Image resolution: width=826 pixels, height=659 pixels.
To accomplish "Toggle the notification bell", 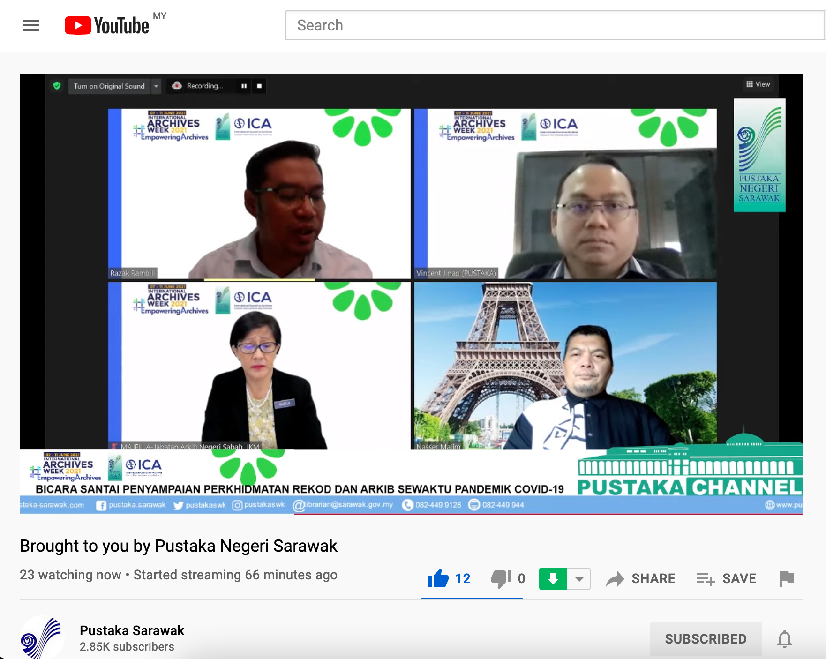I will [x=784, y=639].
